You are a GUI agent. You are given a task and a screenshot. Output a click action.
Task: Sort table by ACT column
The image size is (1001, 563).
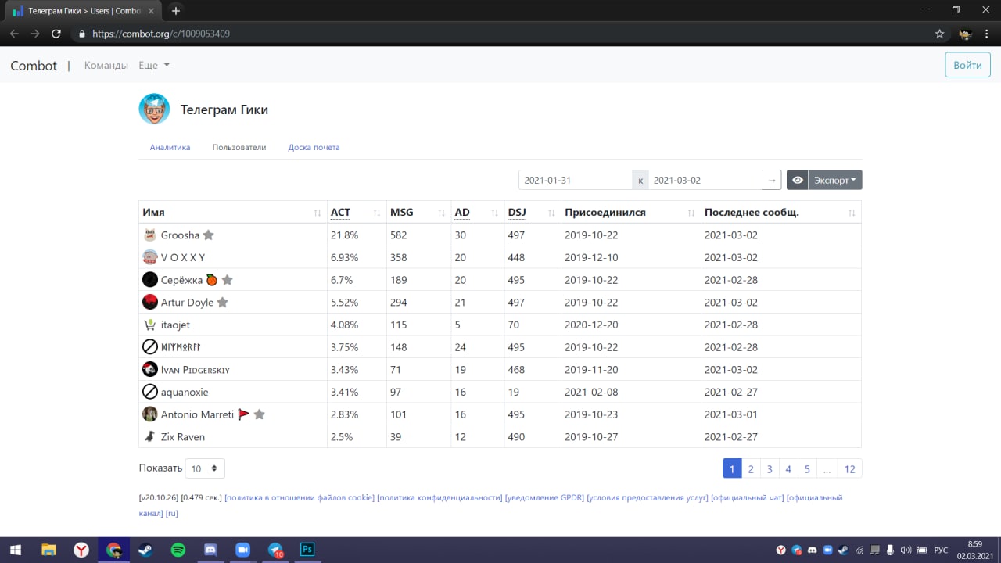[357, 212]
